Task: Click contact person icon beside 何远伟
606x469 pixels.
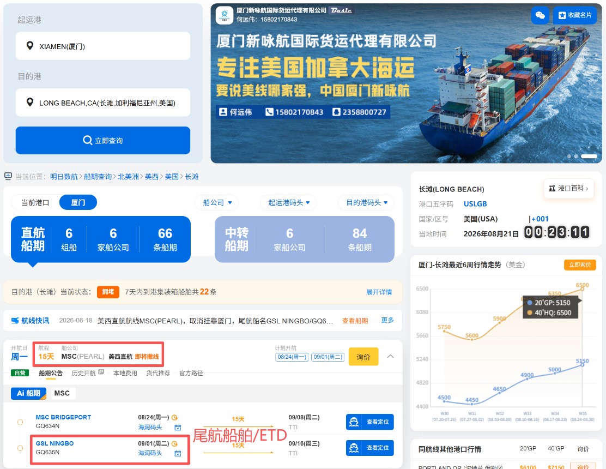Action: (x=223, y=112)
